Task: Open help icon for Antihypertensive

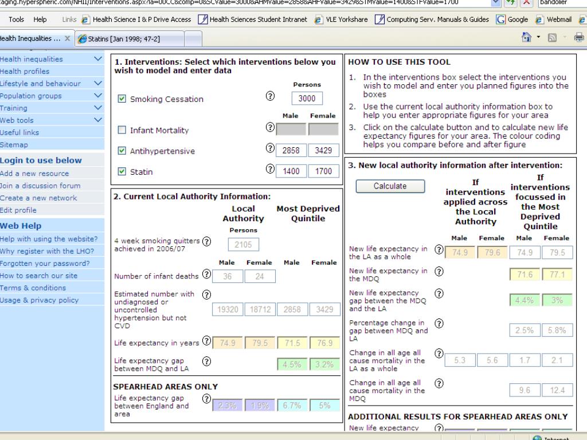Action: [270, 148]
